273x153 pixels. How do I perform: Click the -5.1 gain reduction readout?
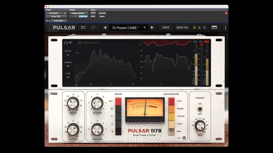click(201, 42)
